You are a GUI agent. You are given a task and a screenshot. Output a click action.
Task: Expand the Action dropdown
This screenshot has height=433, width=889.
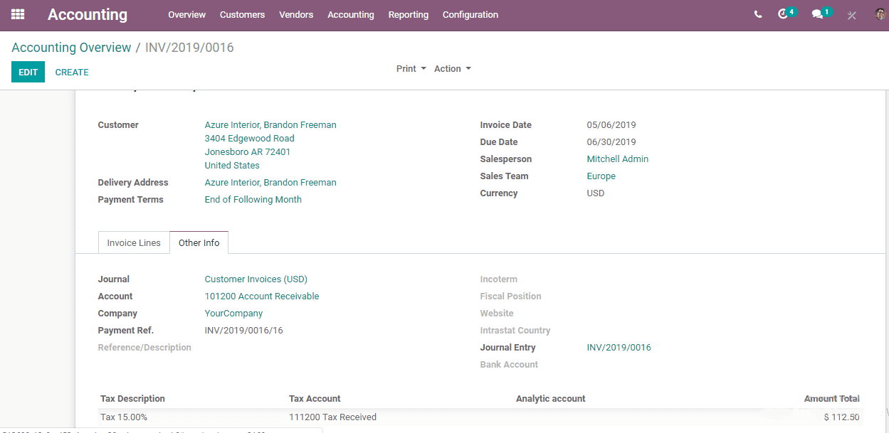pyautogui.click(x=453, y=69)
